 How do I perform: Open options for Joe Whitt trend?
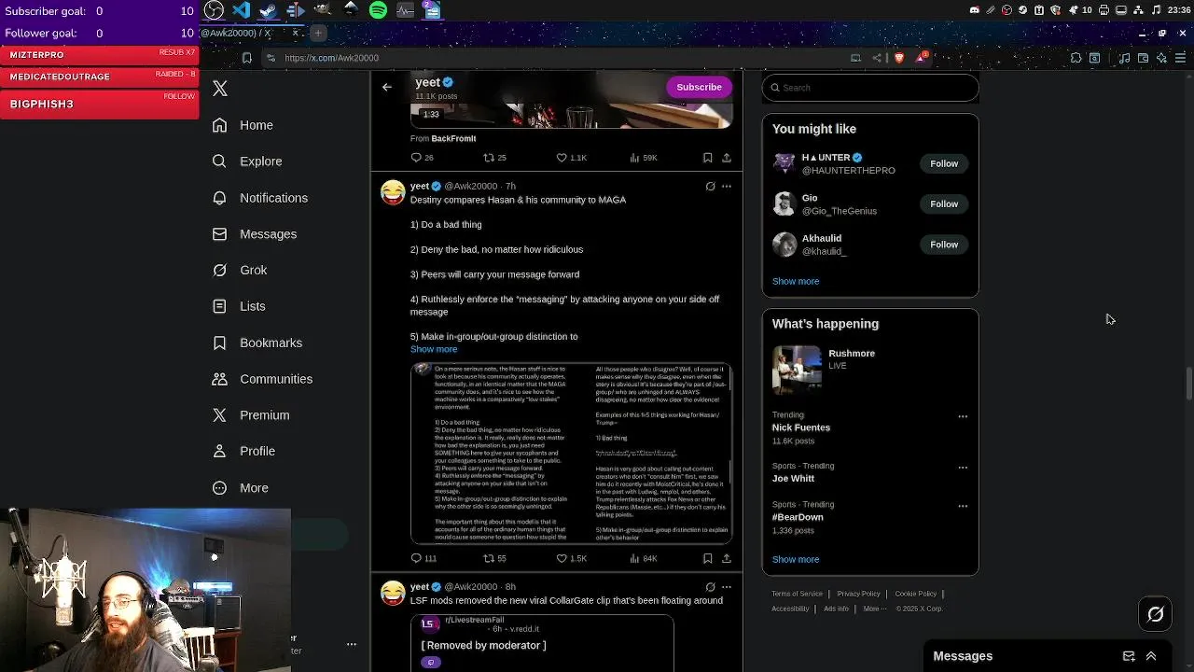[963, 467]
